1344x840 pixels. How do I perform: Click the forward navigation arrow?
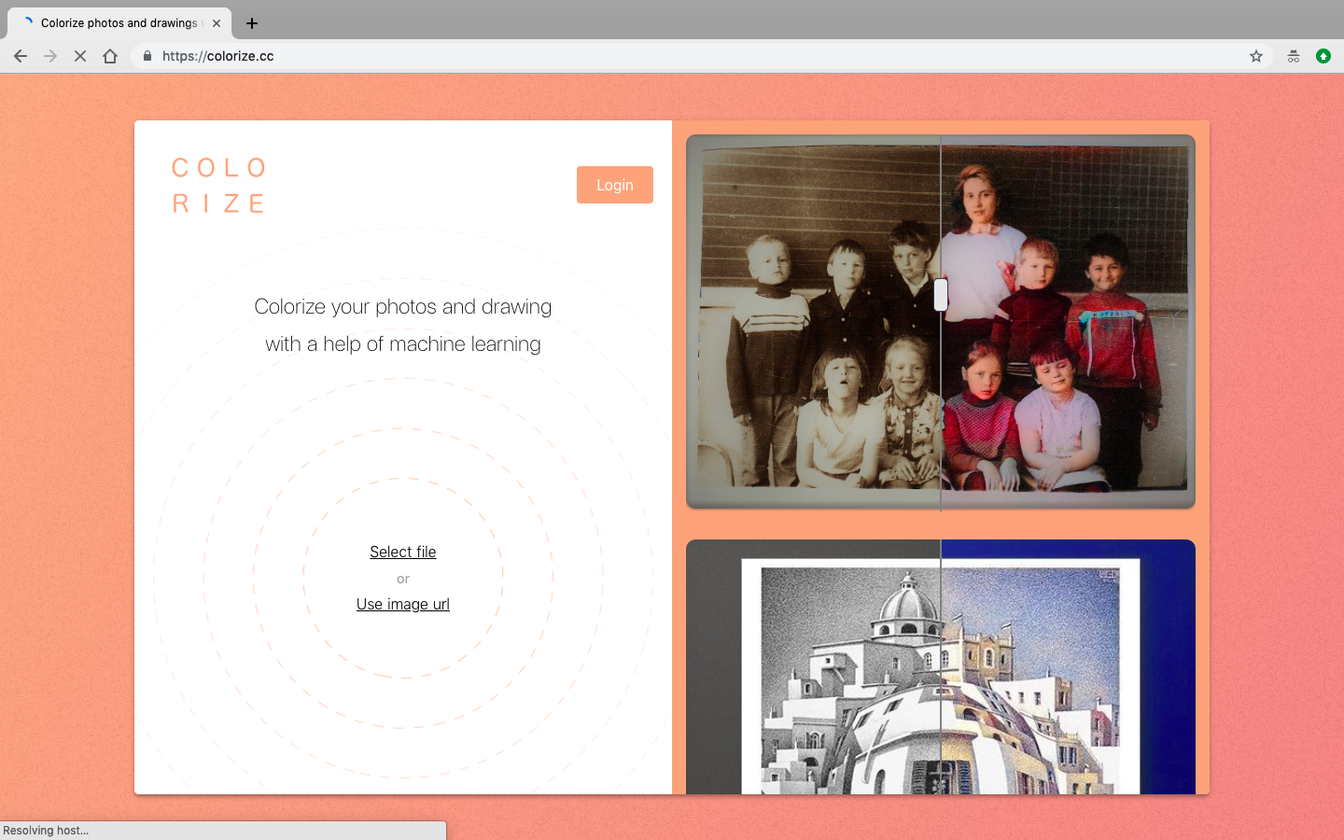click(x=50, y=56)
